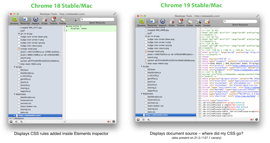Select search.png in Chrome 19 list
Viewport: 270px width, 143px height.
[152, 57]
